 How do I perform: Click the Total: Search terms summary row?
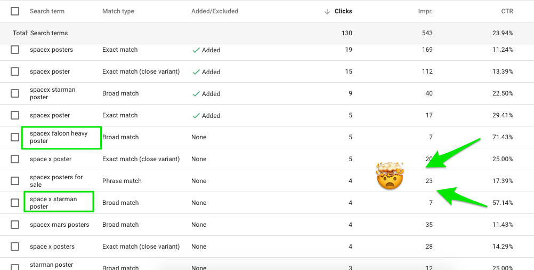tap(267, 33)
